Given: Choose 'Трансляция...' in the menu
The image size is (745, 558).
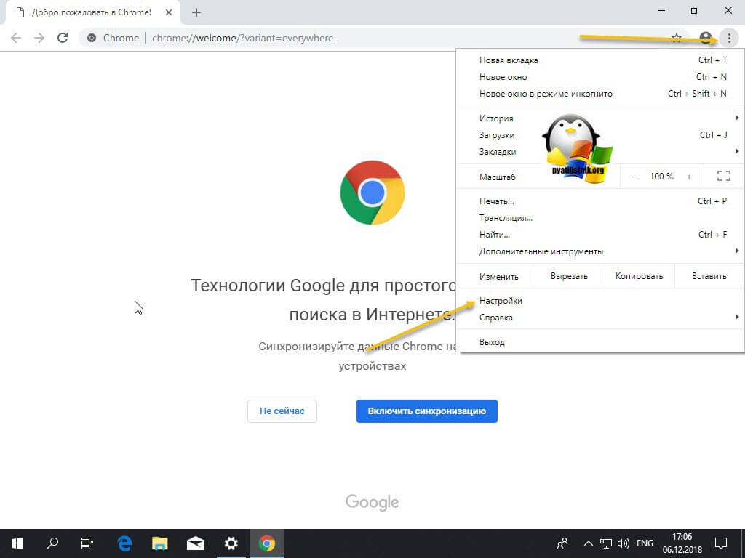Looking at the screenshot, I should pos(599,218).
